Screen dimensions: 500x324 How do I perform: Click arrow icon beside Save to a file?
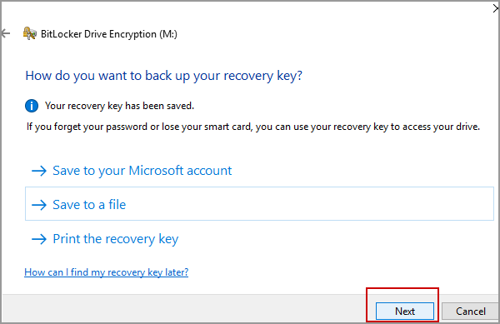[x=39, y=205]
